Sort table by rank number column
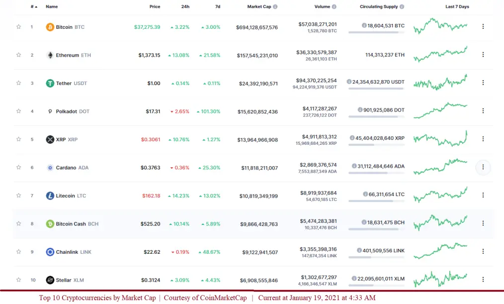The width and height of the screenshot is (504, 304). click(x=34, y=6)
